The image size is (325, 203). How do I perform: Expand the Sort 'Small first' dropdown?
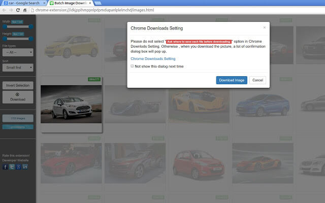tap(18, 67)
